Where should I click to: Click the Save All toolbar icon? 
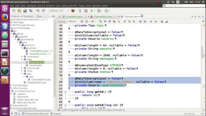coord(31,11)
